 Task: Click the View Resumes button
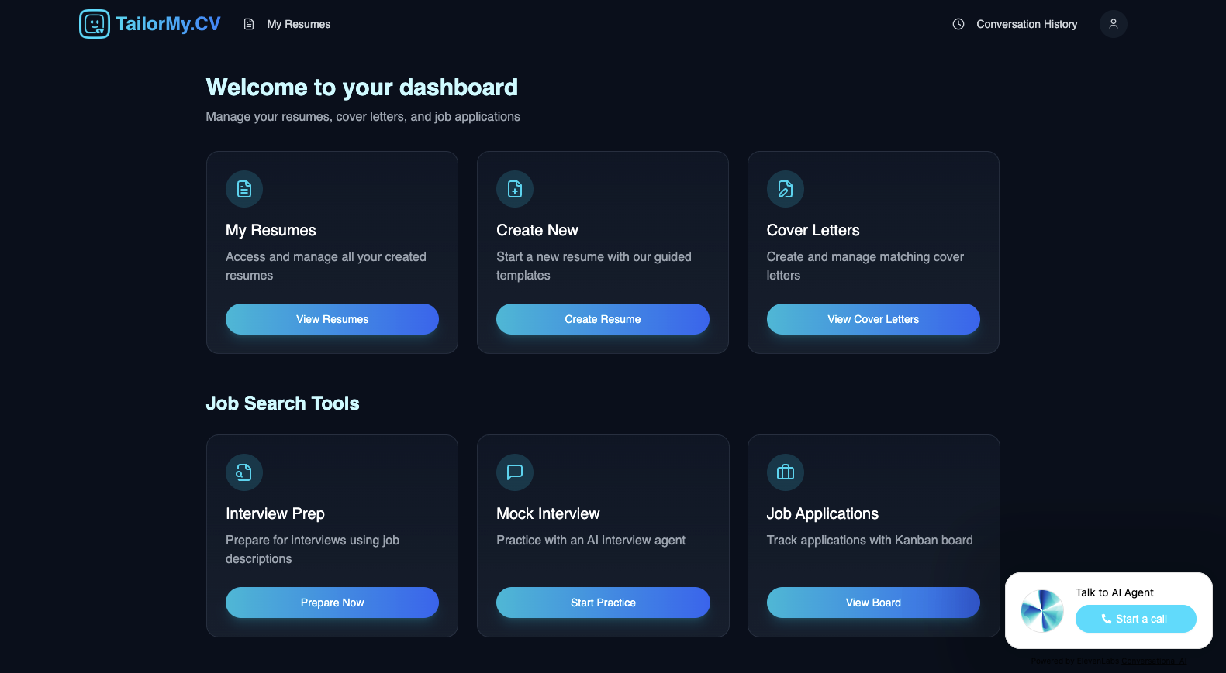coord(332,319)
